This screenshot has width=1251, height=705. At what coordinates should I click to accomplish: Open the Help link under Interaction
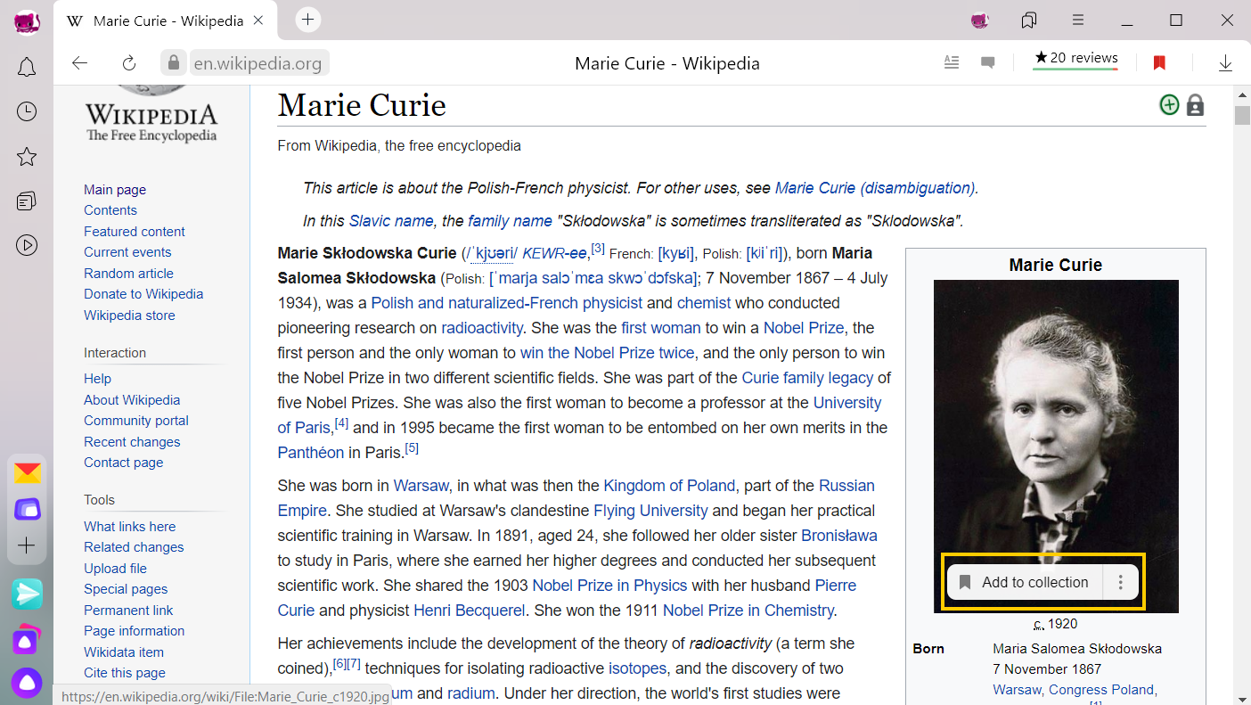(x=97, y=379)
